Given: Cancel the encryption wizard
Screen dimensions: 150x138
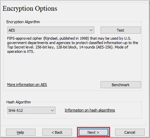Looking at the screenshot, I should point(130,132).
